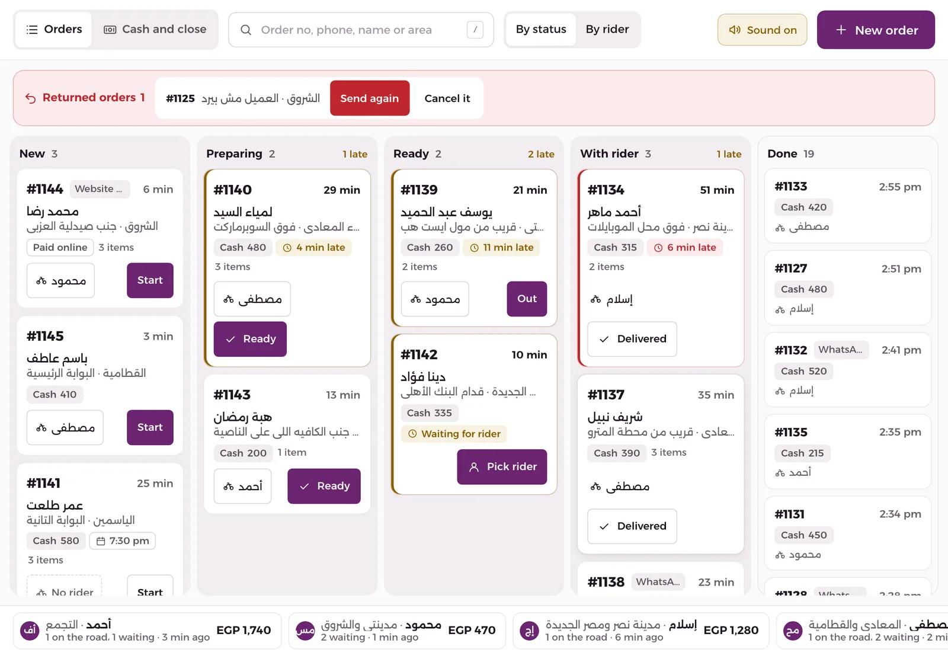Create a New order
The image size is (948, 659).
[876, 30]
